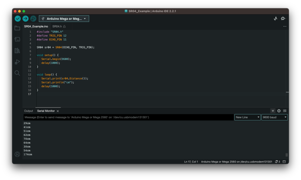Viewport: 301px width, 180px height.
Task: Open the Boards Manager sidebar icon
Action: tap(17, 40)
